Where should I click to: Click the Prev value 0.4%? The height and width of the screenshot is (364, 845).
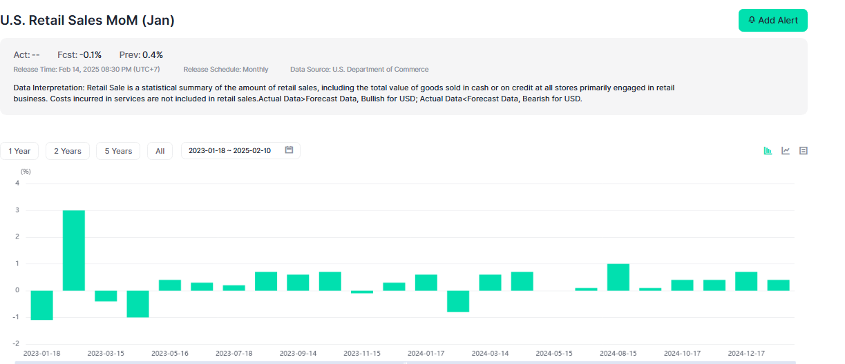[x=152, y=54]
